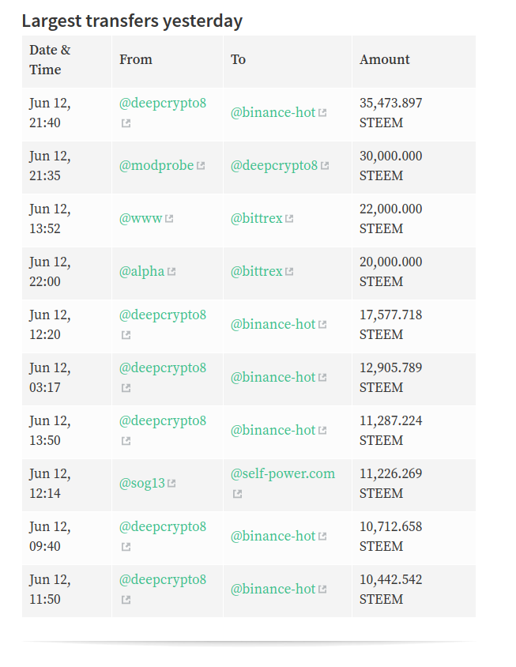Visit @alpha account link
Viewport: 516px width, 667px height.
click(141, 271)
